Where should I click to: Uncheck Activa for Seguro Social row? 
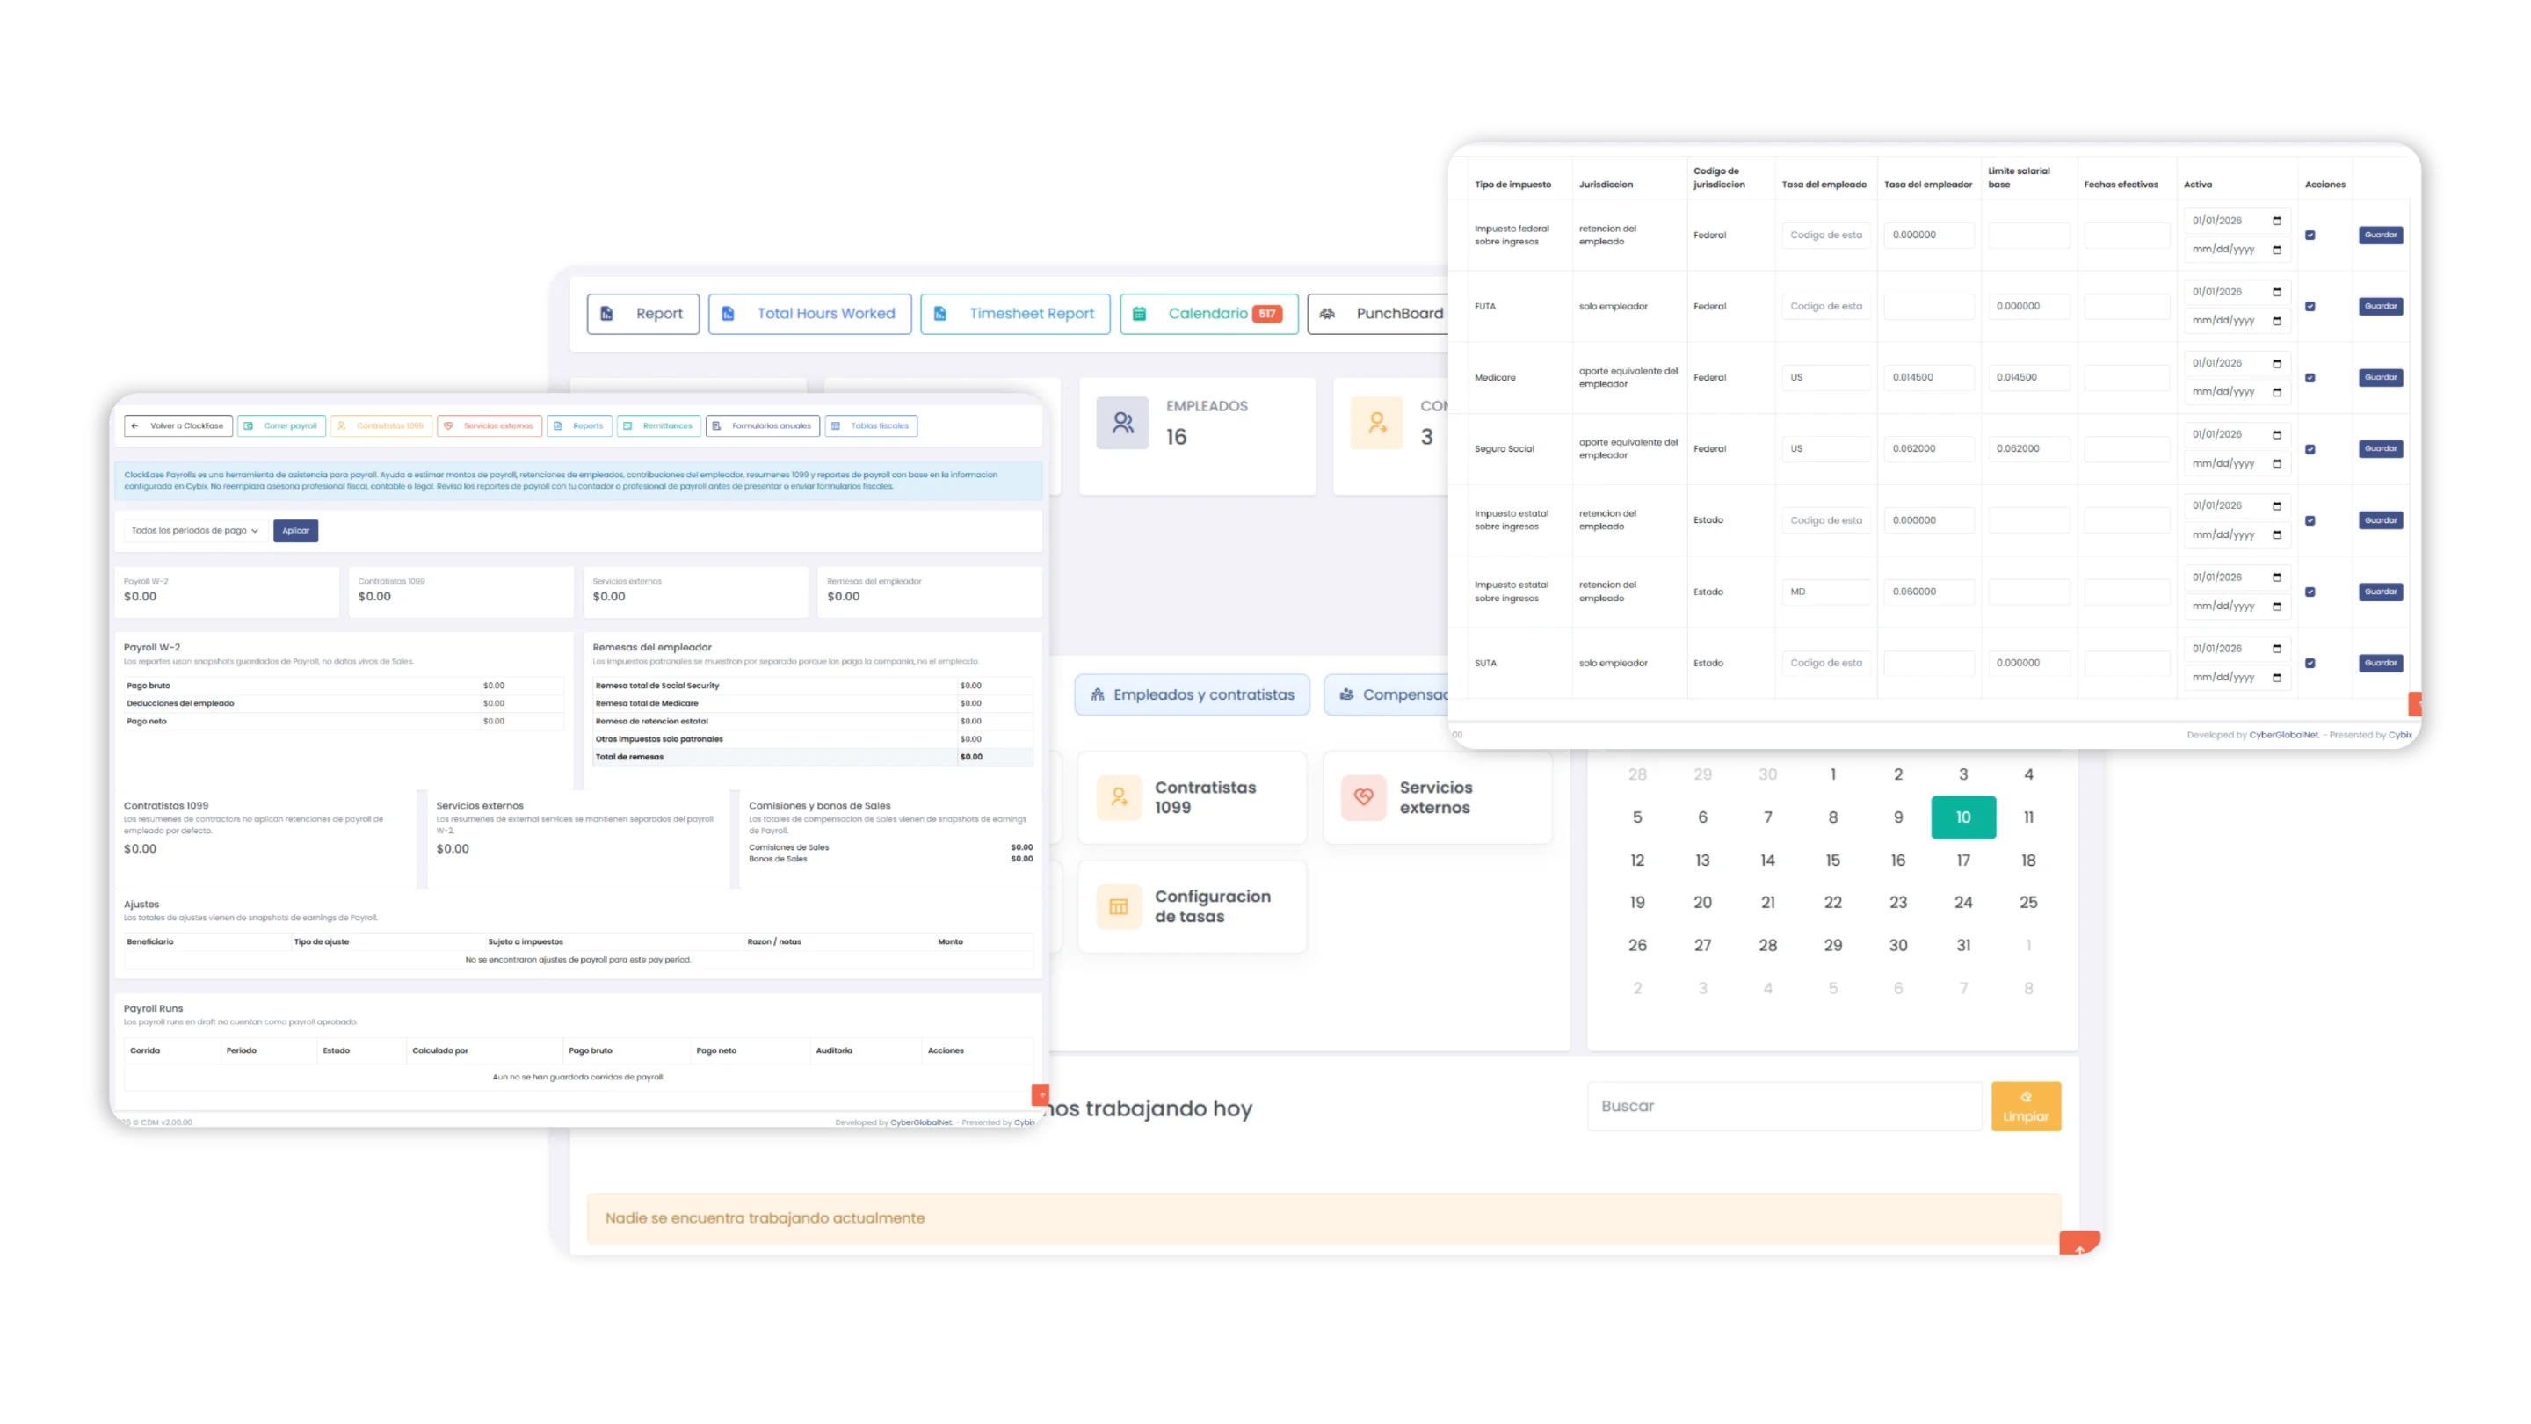pos(2310,449)
